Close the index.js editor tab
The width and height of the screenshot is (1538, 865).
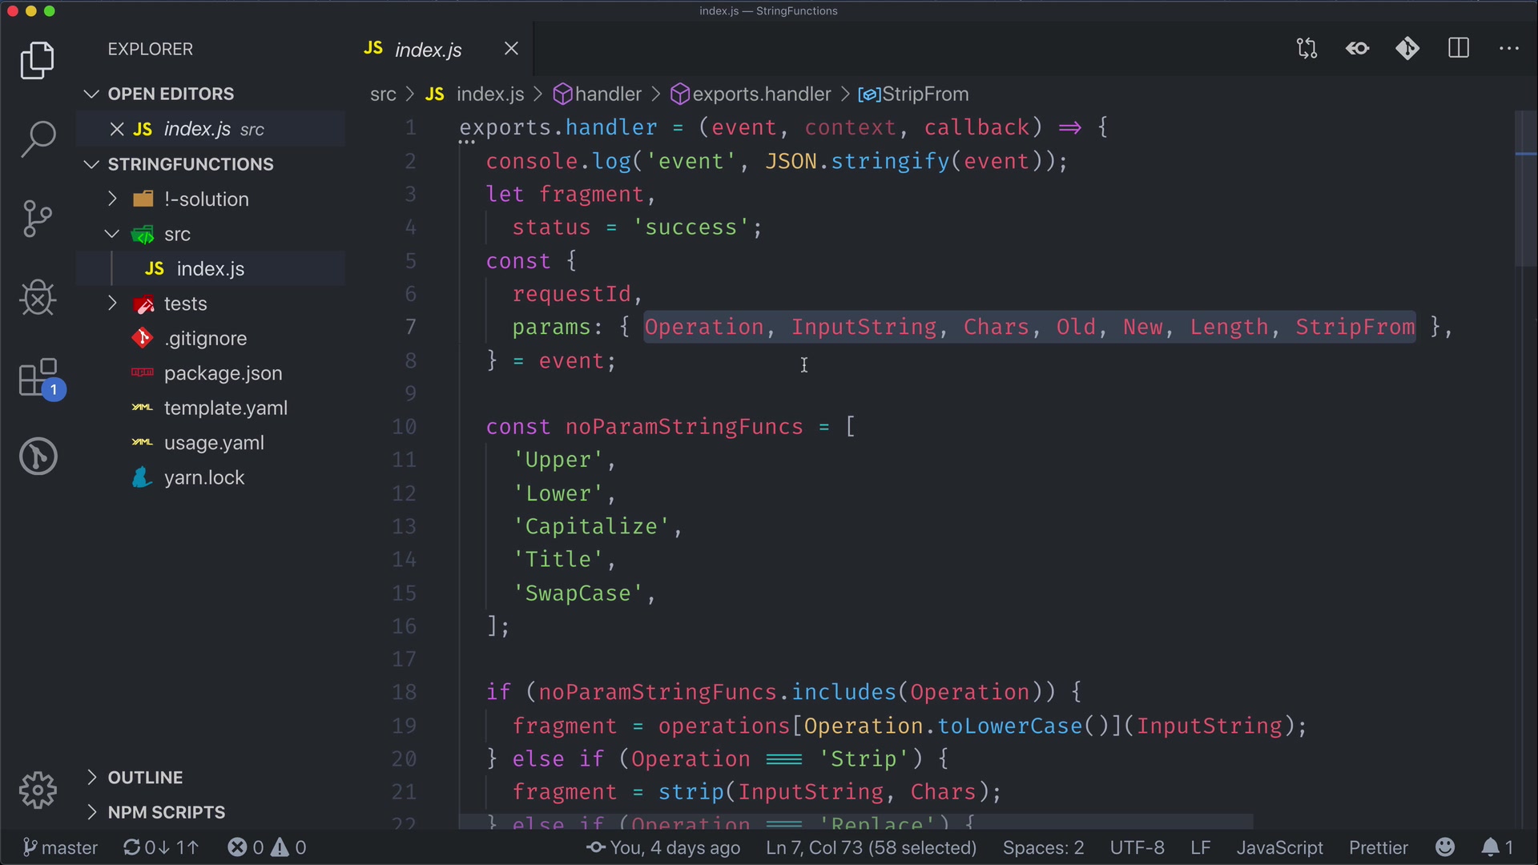pos(511,49)
